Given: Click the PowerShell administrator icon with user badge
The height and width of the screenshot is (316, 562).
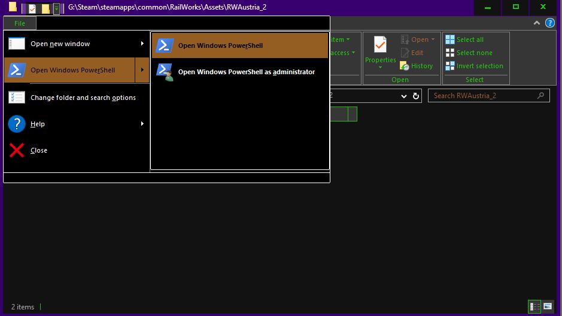Looking at the screenshot, I should (x=165, y=72).
